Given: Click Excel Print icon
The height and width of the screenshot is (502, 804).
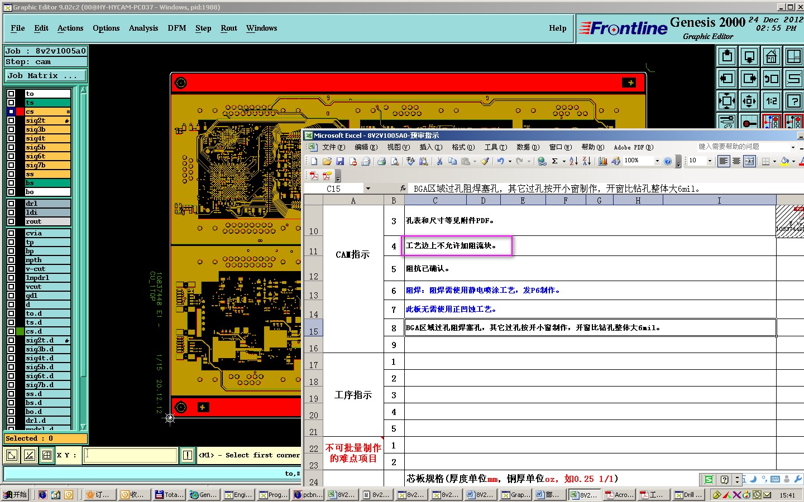Looking at the screenshot, I should (381, 161).
